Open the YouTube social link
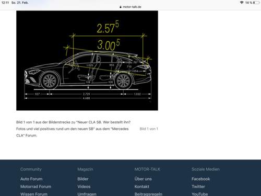The image size is (261, 196). pyautogui.click(x=200, y=194)
